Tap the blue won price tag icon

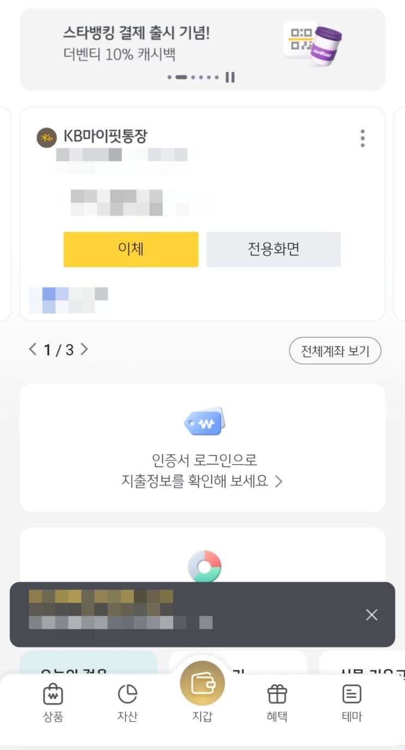(205, 422)
